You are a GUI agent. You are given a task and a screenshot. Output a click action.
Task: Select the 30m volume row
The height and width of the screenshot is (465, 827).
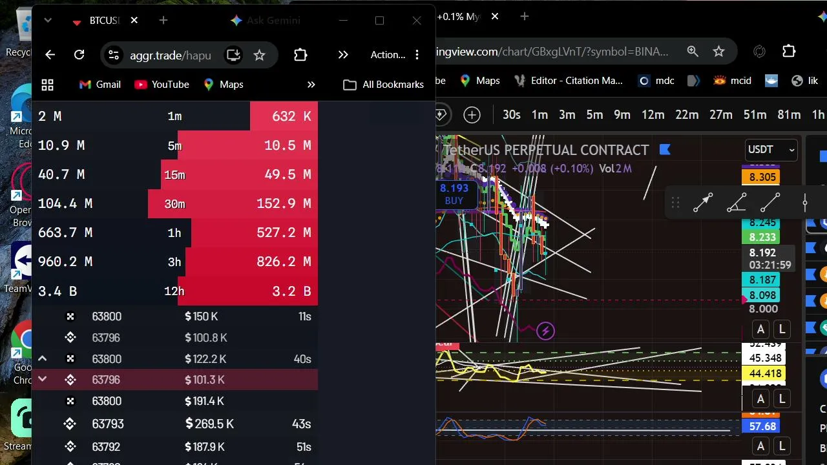(174, 203)
